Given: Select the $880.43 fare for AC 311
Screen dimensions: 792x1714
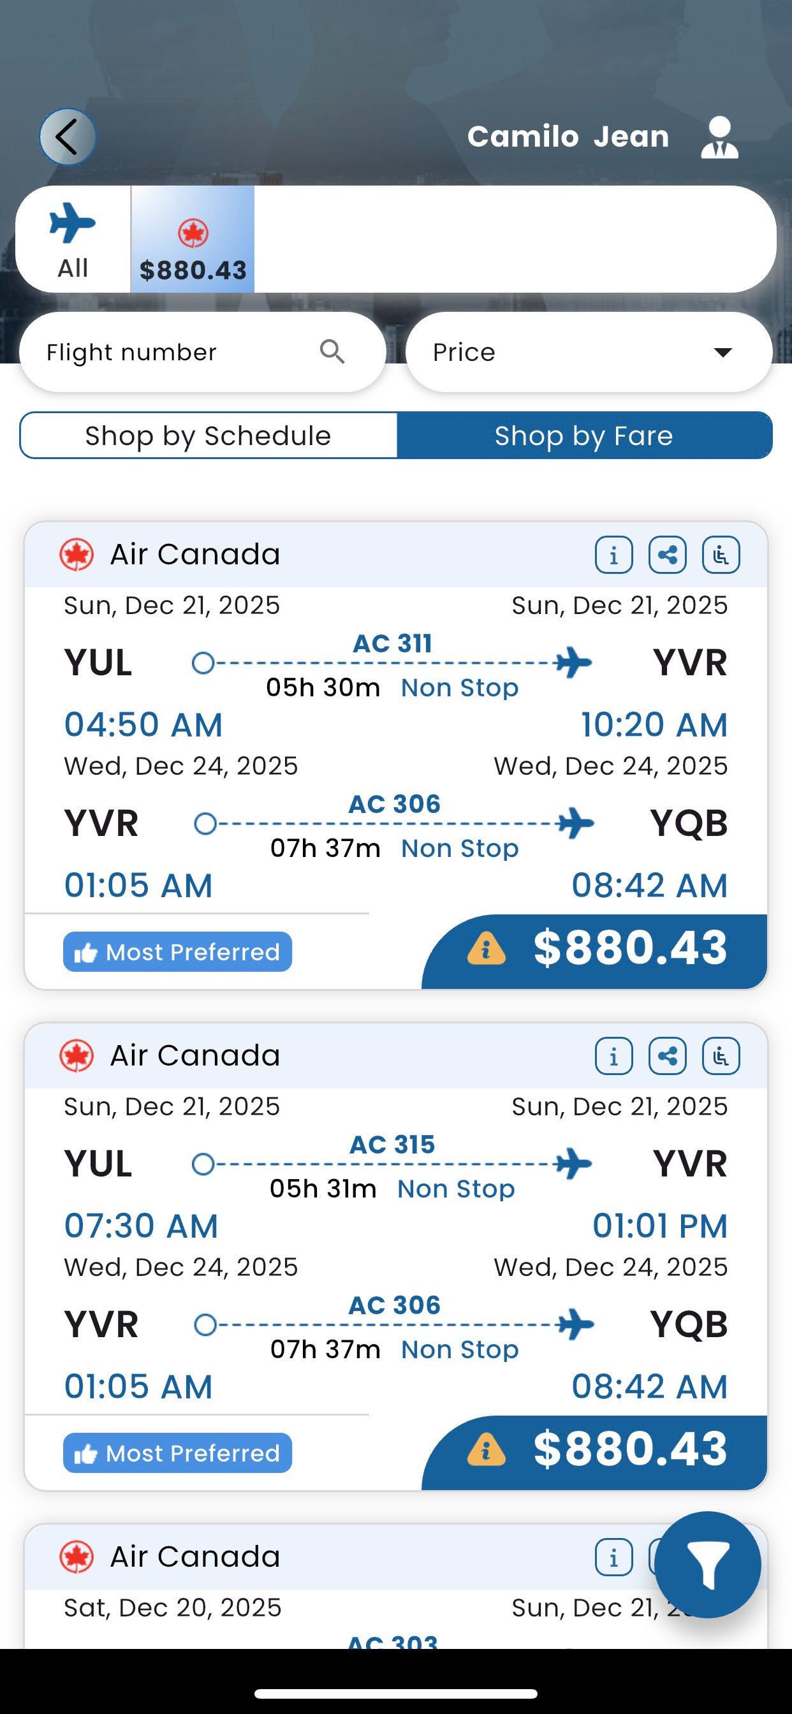Looking at the screenshot, I should pos(629,948).
